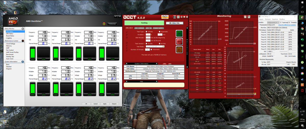The height and width of the screenshot is (129, 306).
Task: Select Automatic test type radio button
Action: [x=160, y=32]
